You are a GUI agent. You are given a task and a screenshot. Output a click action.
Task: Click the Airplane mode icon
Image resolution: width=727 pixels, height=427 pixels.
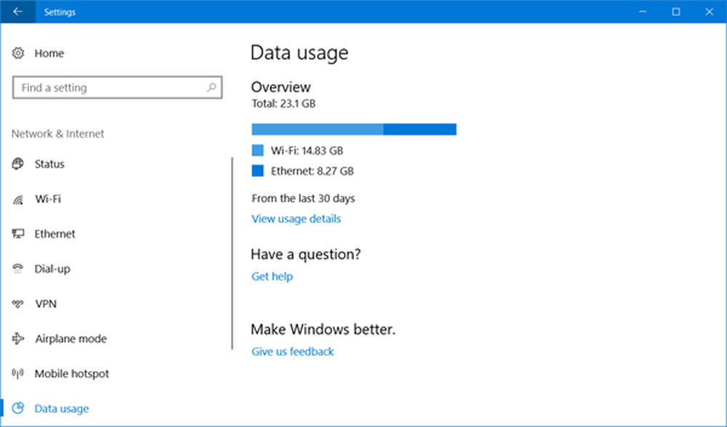pos(19,339)
